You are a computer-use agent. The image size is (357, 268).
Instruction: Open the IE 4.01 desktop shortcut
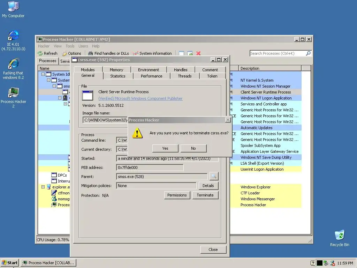pyautogui.click(x=13, y=40)
